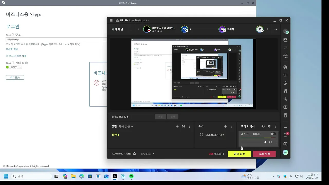Viewport: 329px width, 185px height.
Task: Mute all audio via mixer speaker icon
Action: click(x=263, y=126)
